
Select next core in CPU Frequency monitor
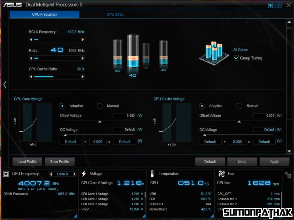(x=75, y=174)
